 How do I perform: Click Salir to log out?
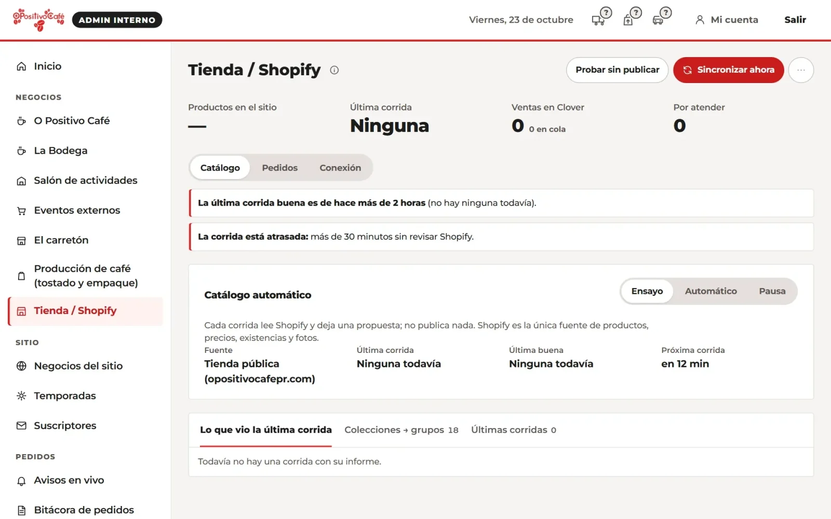(795, 20)
